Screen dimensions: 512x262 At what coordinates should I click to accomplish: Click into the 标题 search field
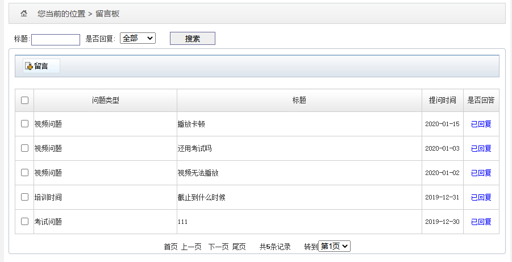pyautogui.click(x=56, y=39)
